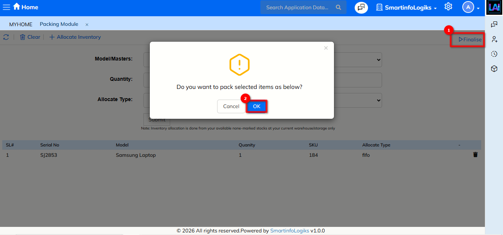
Task: Expand the Allocate Type dropdown
Action: 378,100
